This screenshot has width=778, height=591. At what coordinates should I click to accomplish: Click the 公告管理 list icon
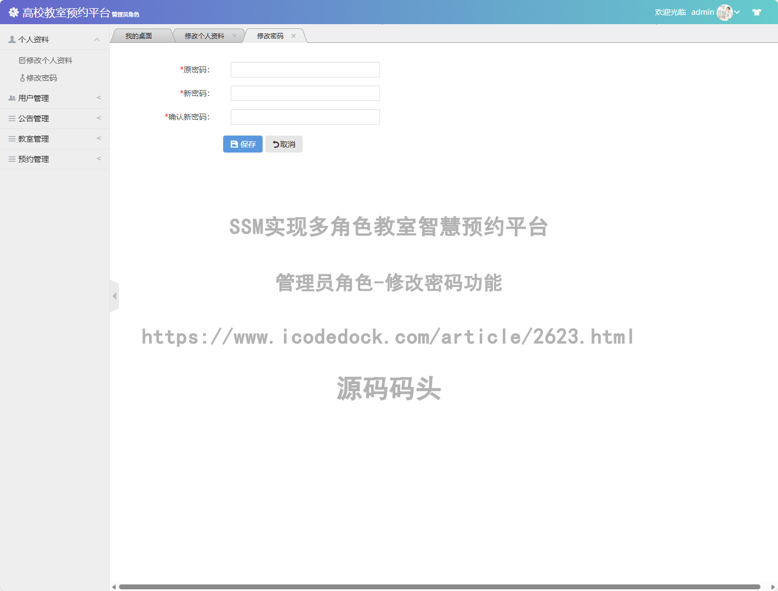[12, 118]
